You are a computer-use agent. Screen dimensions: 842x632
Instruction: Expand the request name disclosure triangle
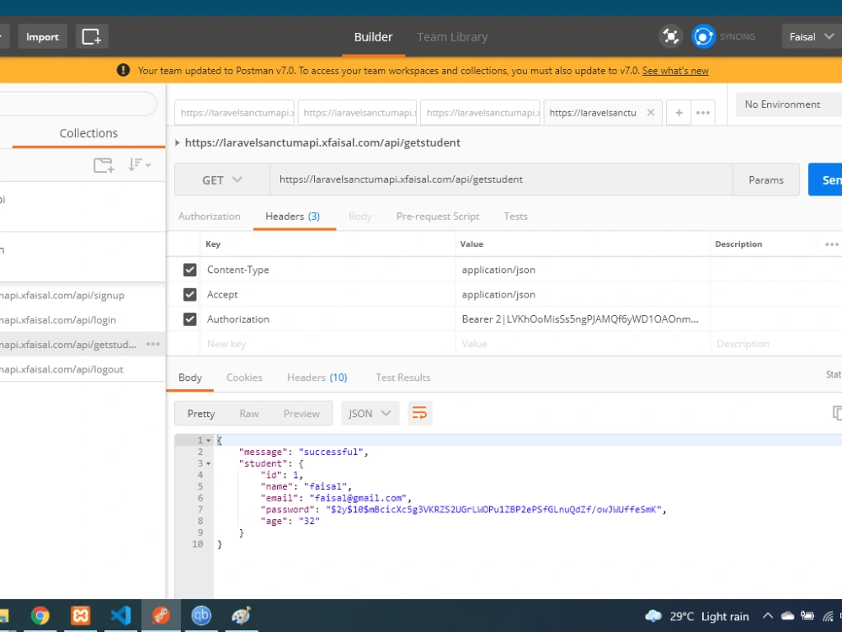177,142
